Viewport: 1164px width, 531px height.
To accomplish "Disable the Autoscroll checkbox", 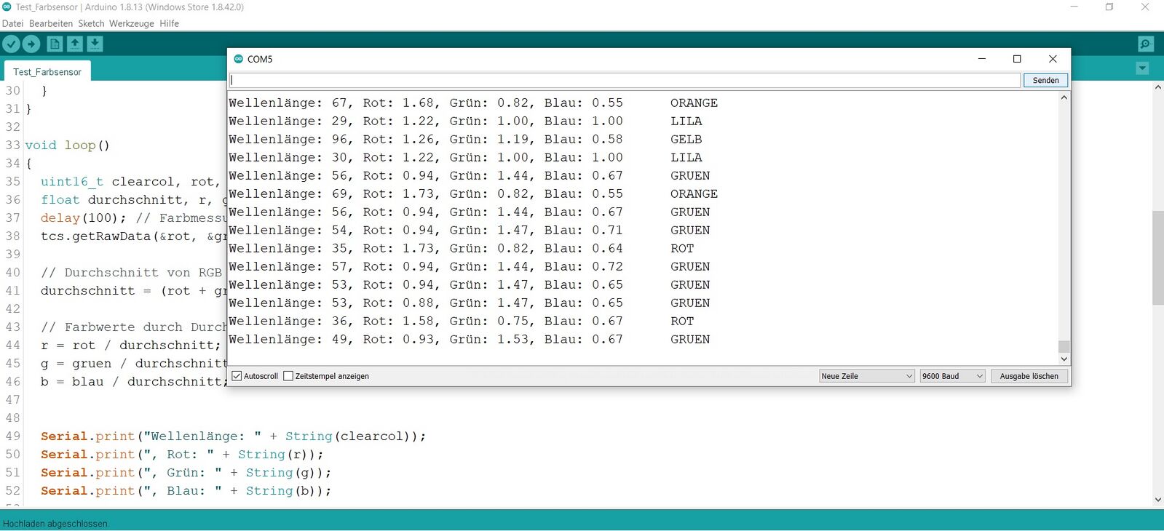I will [x=237, y=376].
